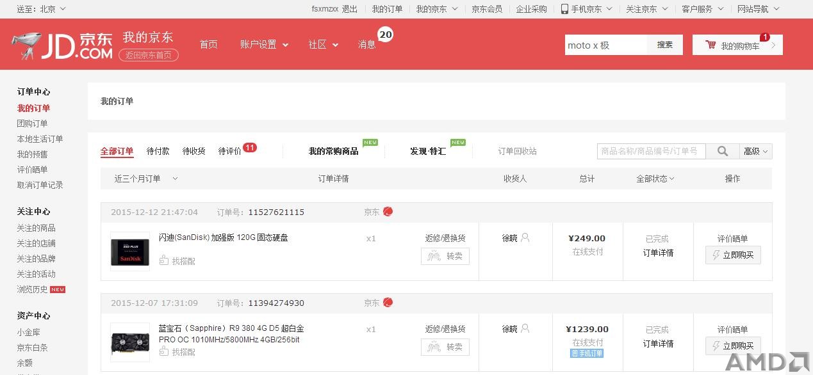The height and width of the screenshot is (375, 813).
Task: Open 本地生活订单 in sidebar
Action: pyautogui.click(x=40, y=139)
